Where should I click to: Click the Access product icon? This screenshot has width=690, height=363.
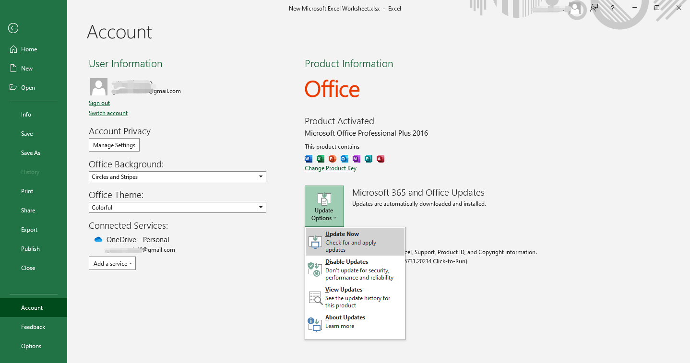tap(380, 158)
